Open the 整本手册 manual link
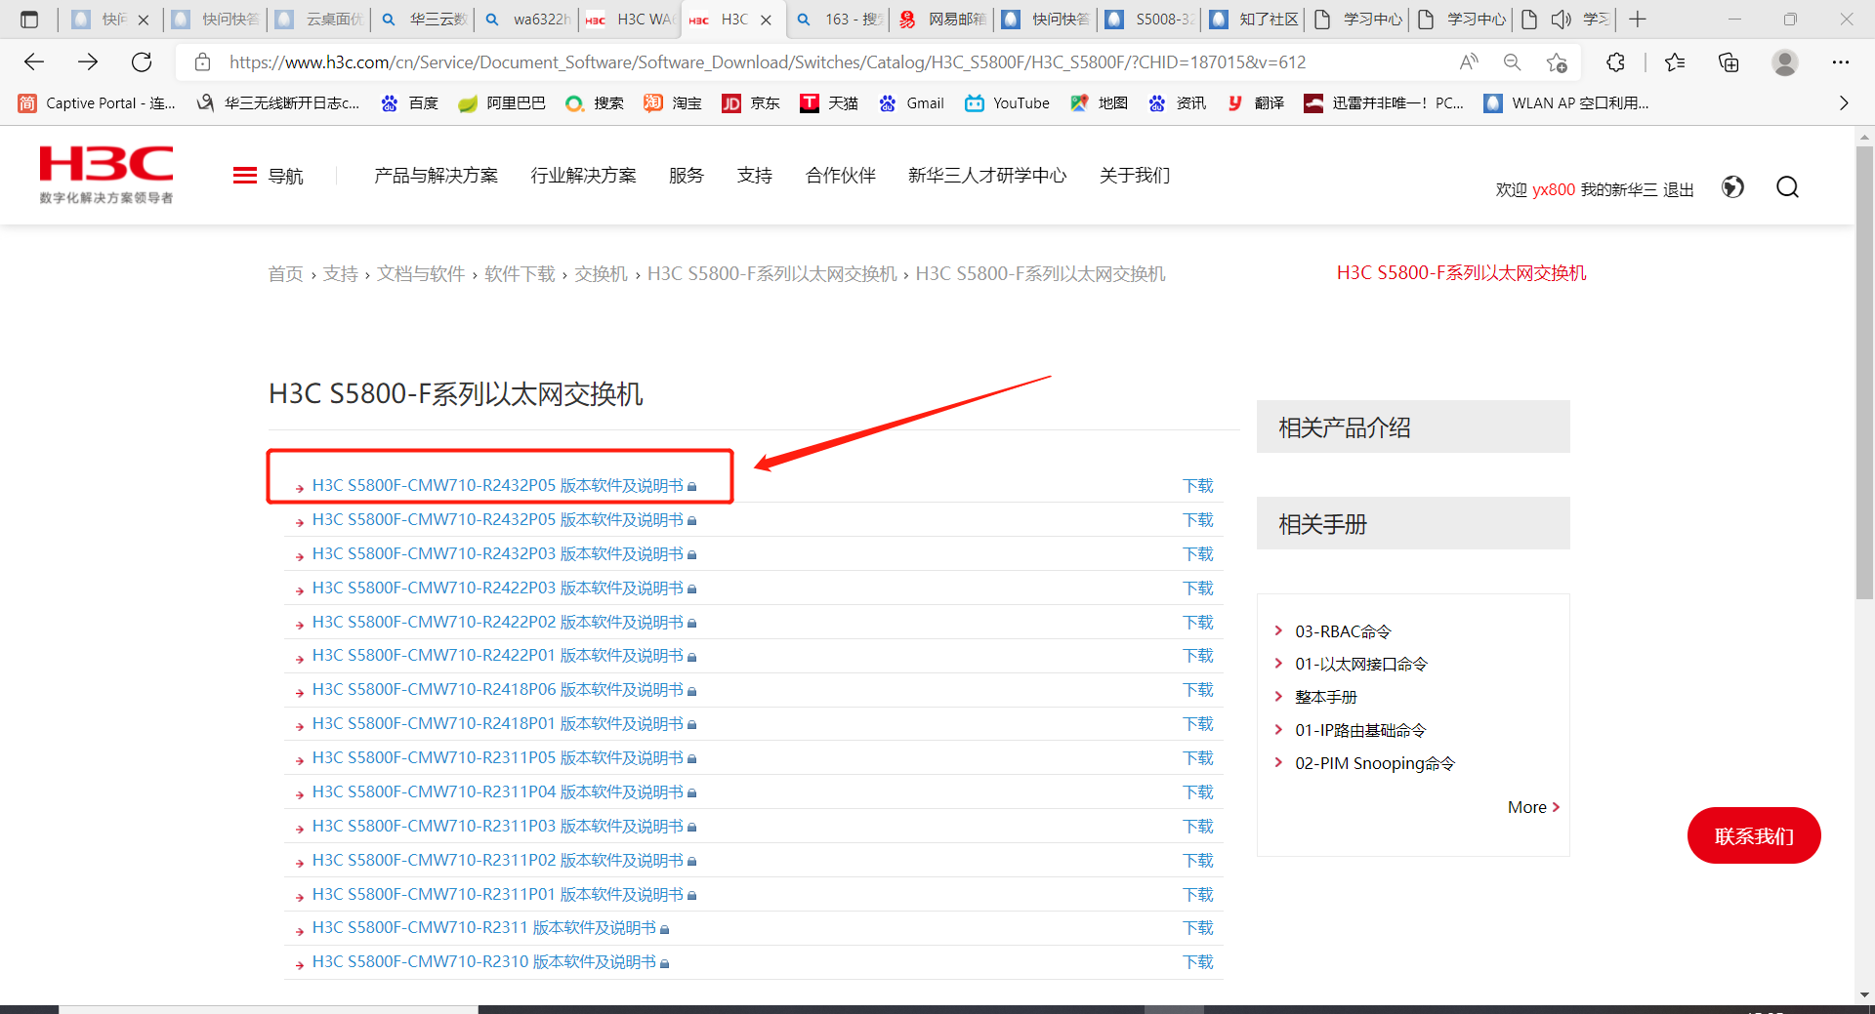1875x1014 pixels. (1326, 697)
